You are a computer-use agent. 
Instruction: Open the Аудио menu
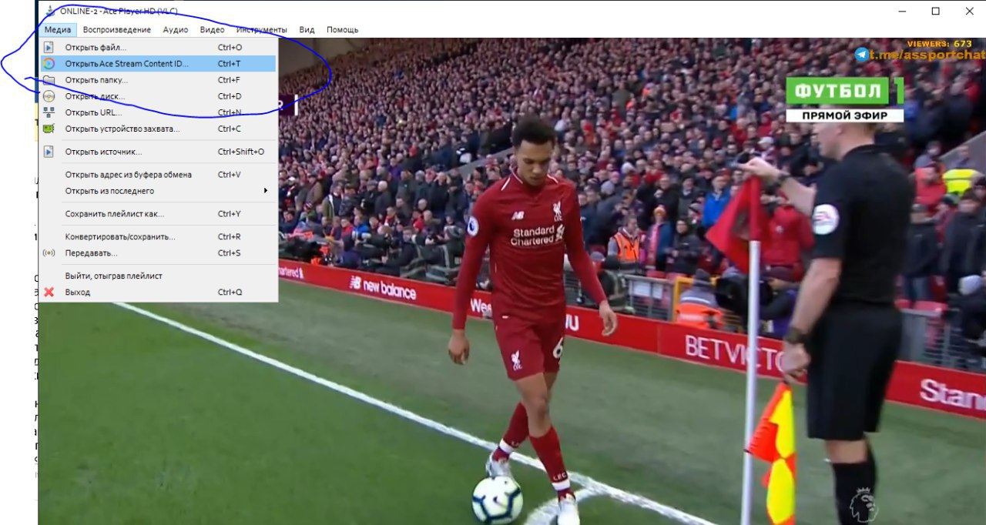[x=176, y=30]
